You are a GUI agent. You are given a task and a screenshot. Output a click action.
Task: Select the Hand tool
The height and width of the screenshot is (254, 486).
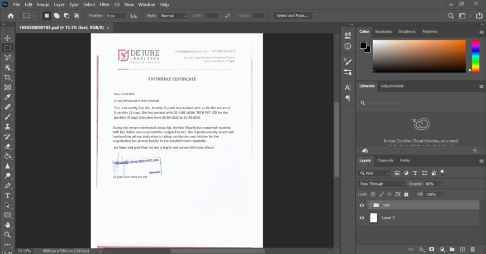(7, 225)
